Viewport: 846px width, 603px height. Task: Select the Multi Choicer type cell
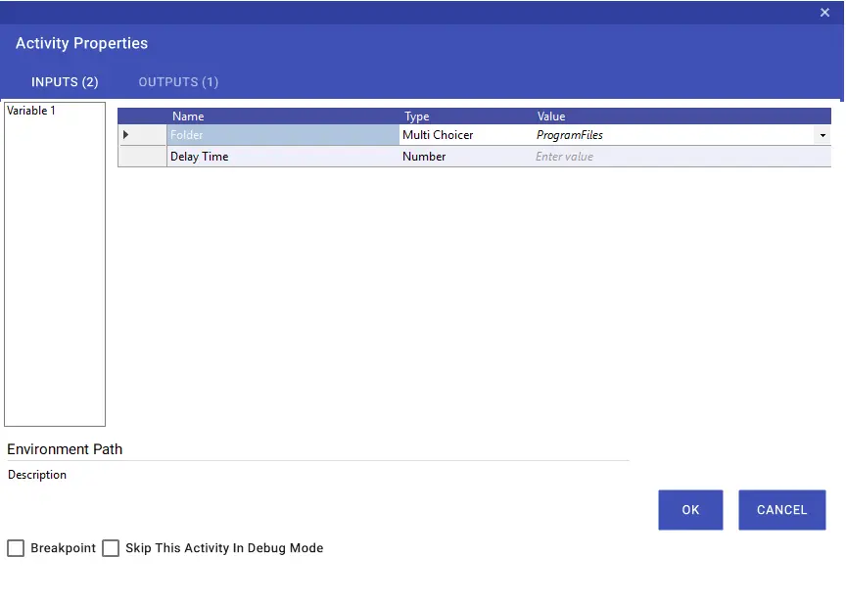click(466, 135)
